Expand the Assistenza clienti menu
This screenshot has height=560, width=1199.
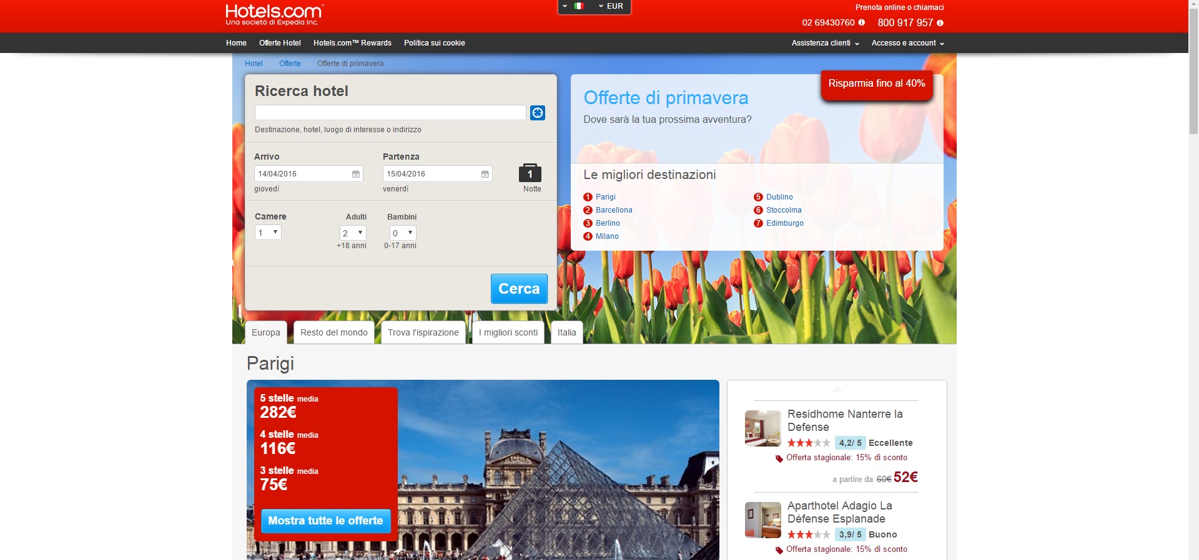(825, 43)
